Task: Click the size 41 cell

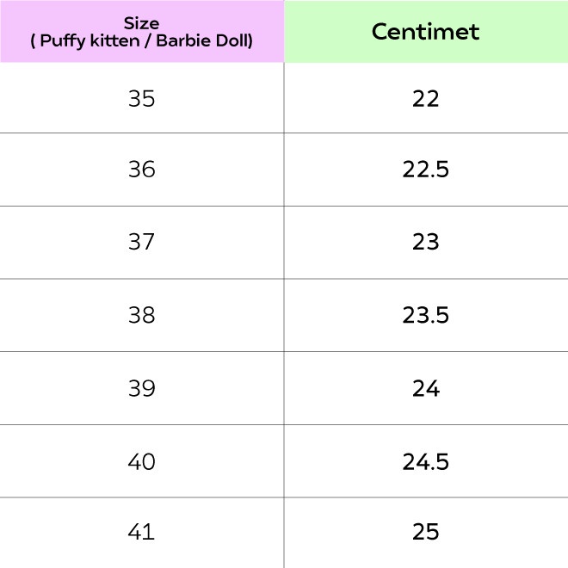Action: (141, 532)
